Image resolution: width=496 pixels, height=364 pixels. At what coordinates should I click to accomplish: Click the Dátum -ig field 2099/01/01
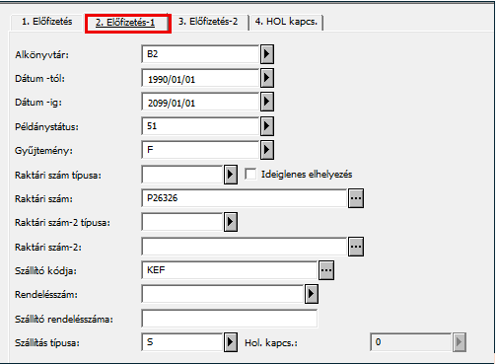[x=200, y=102]
